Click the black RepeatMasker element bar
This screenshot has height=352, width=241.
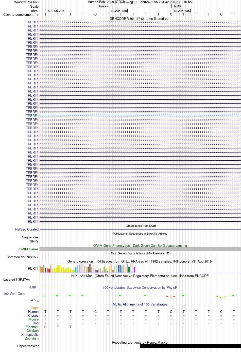[x=191, y=346]
